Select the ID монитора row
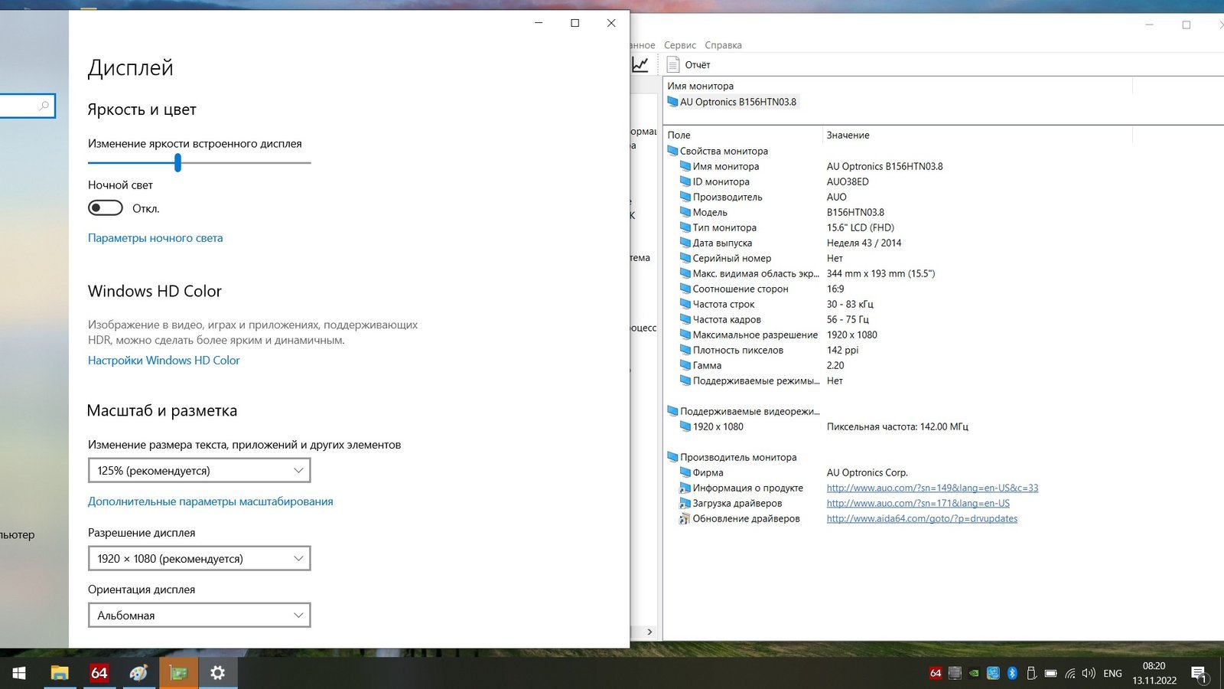 point(715,181)
